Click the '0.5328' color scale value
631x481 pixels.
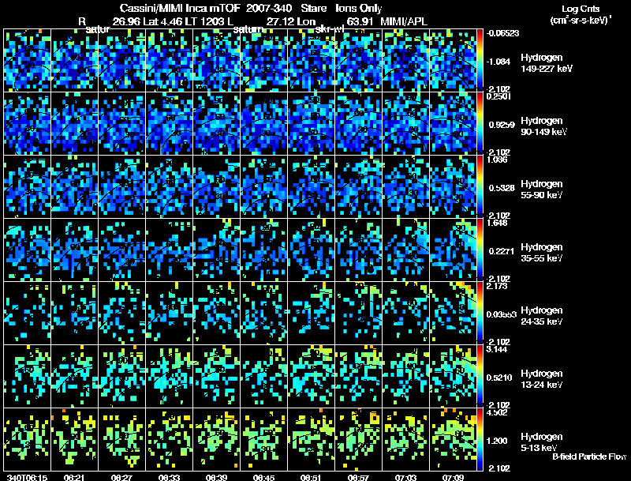click(502, 188)
